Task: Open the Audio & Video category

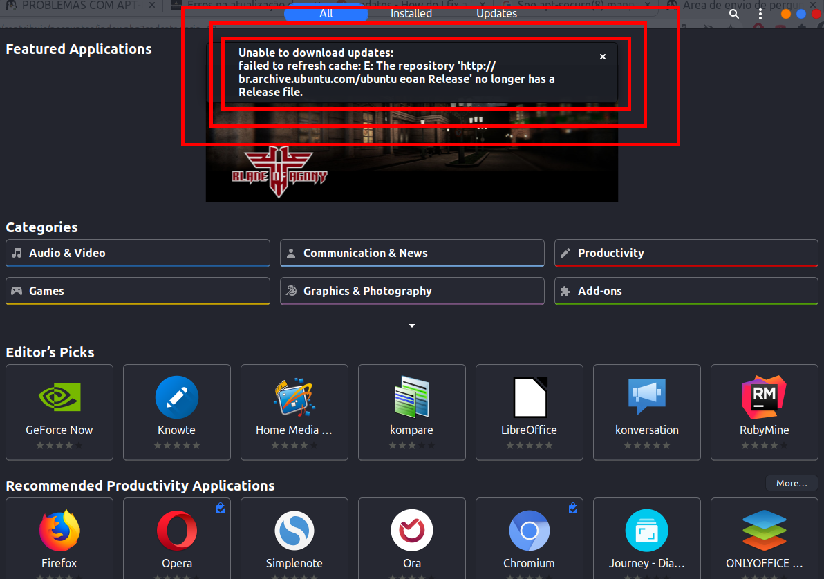Action: [138, 254]
